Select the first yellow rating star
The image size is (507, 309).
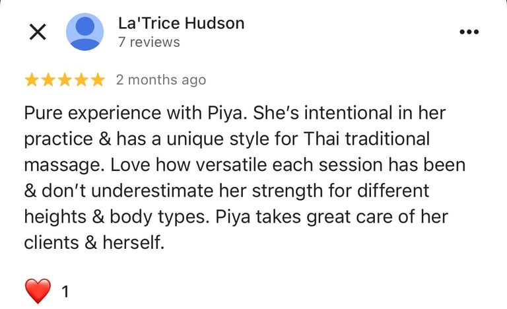pyautogui.click(x=32, y=80)
